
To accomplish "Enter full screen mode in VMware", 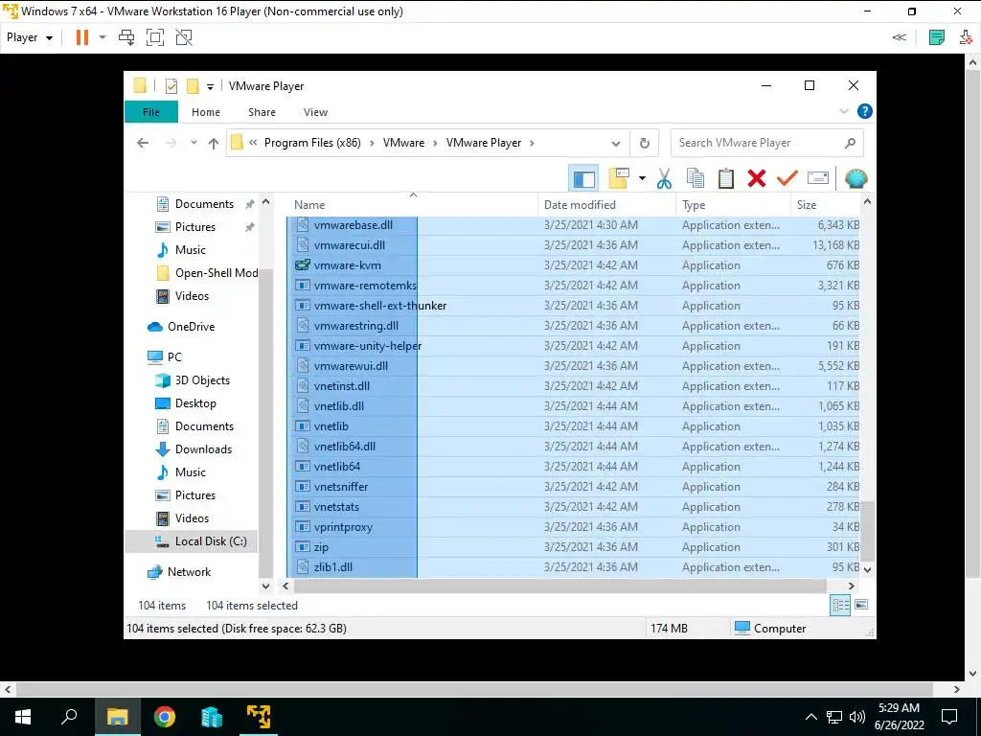I will (155, 37).
